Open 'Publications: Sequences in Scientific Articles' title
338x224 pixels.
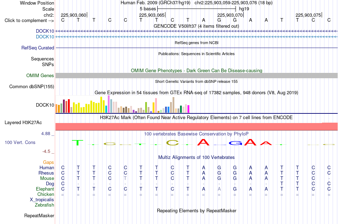[196, 54]
